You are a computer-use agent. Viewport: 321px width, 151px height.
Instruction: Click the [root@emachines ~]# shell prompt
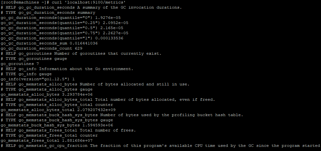23,2
